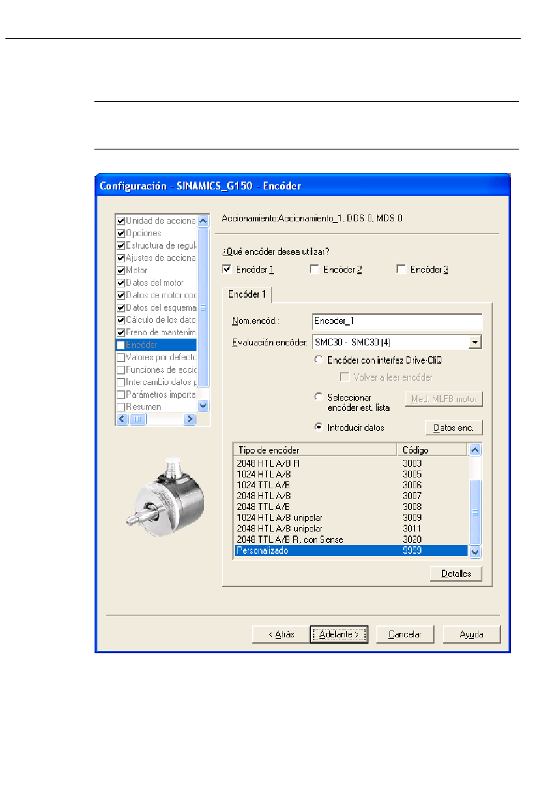Open the Valores por defecto step
The image size is (541, 795).
point(157,357)
